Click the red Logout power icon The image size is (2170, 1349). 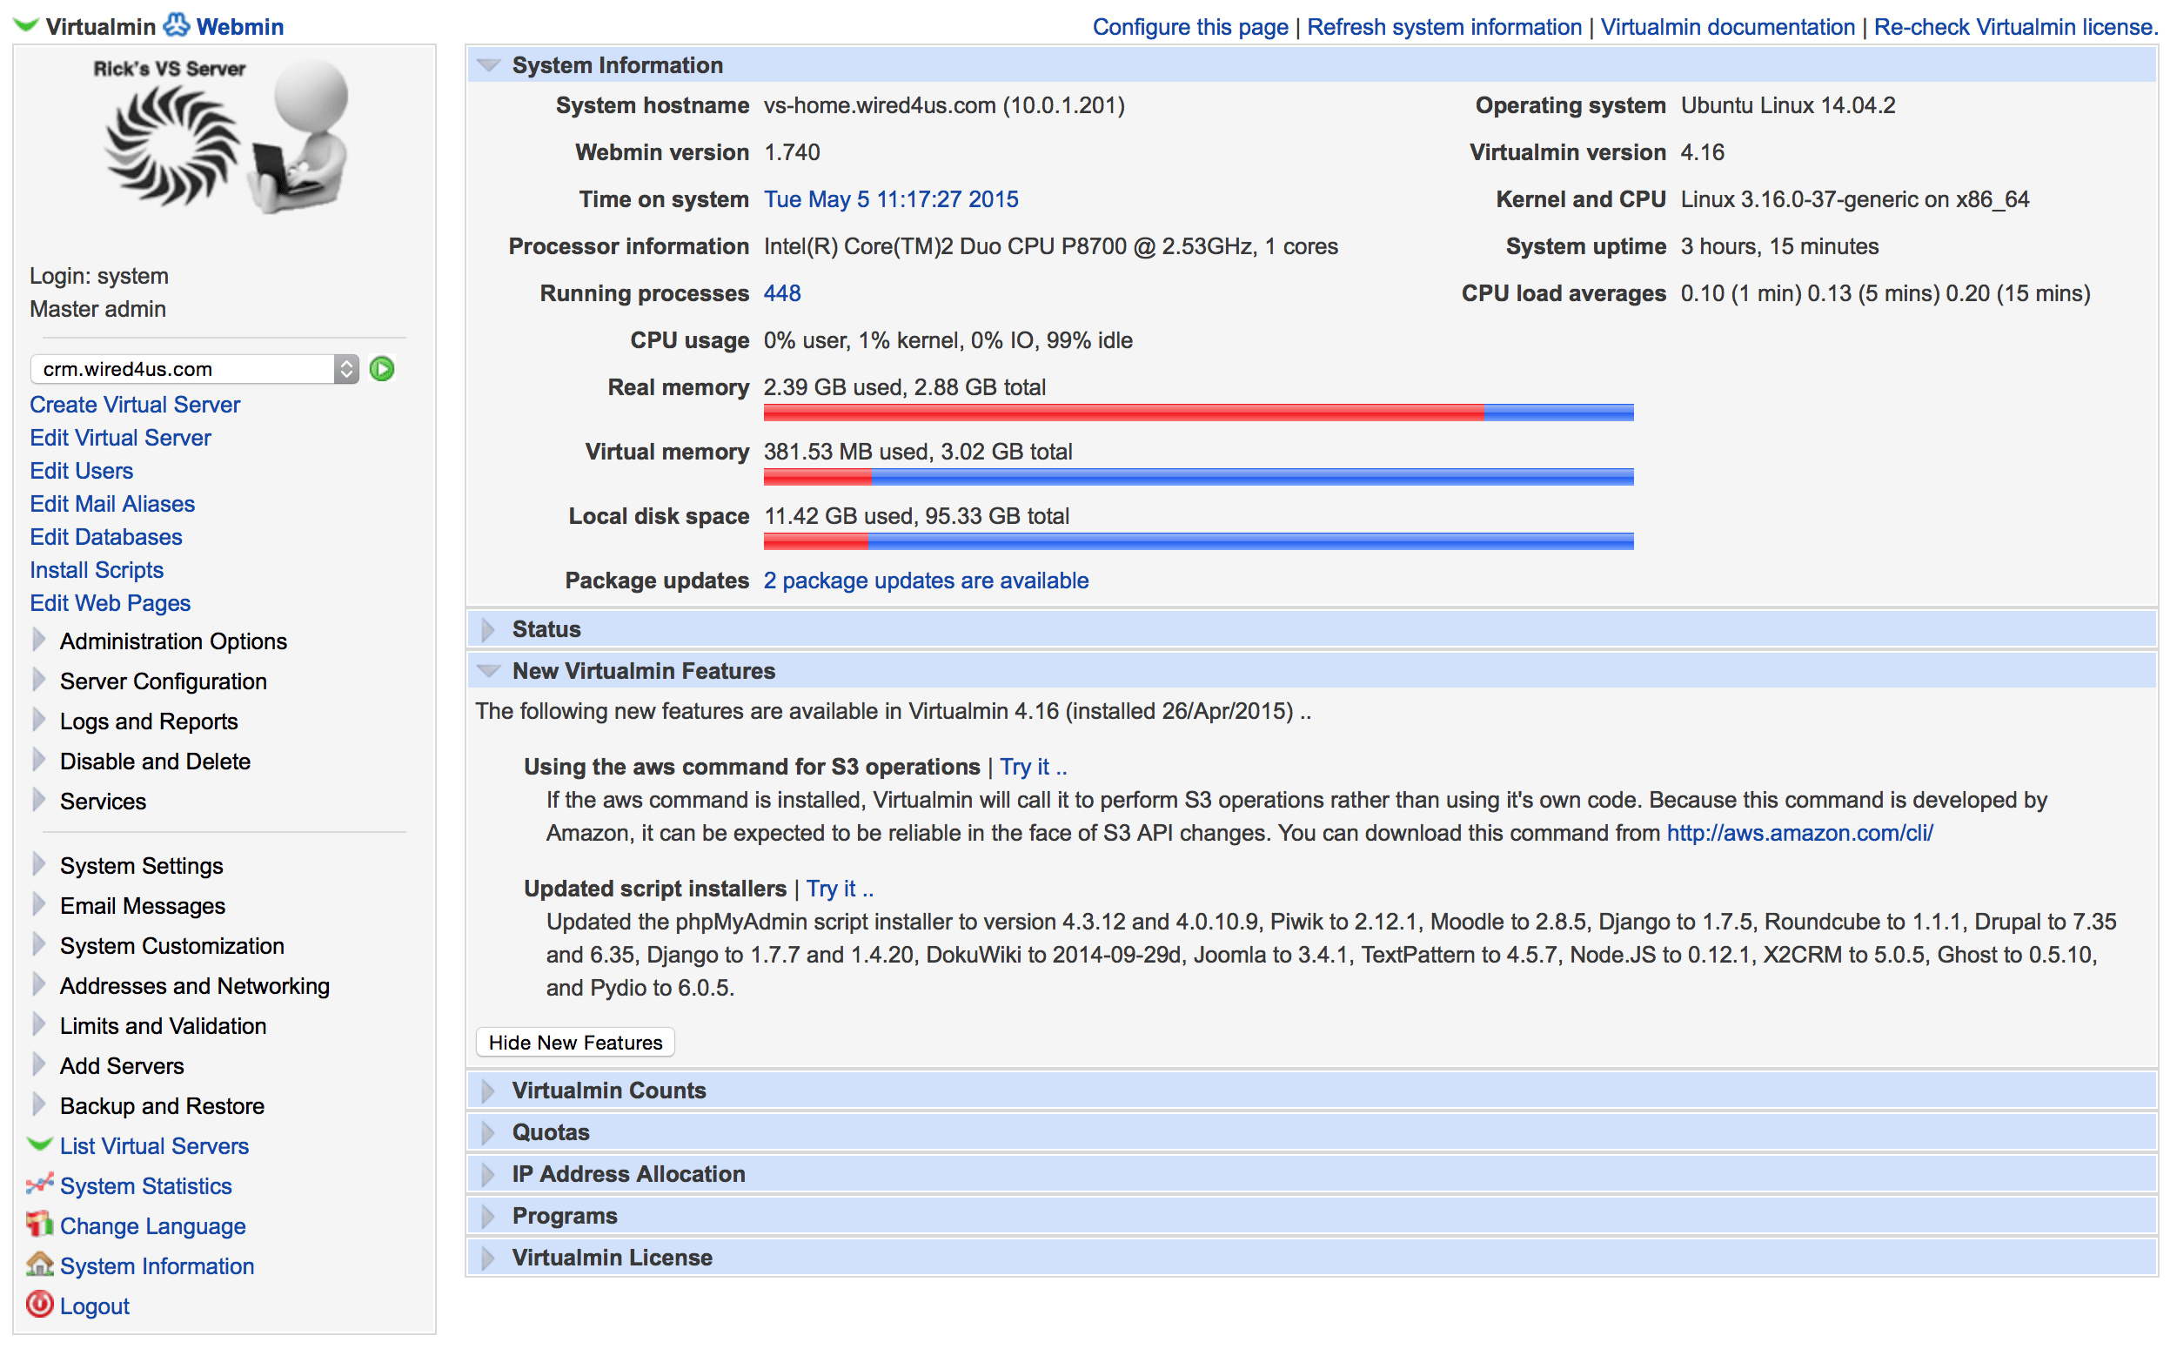(x=40, y=1305)
